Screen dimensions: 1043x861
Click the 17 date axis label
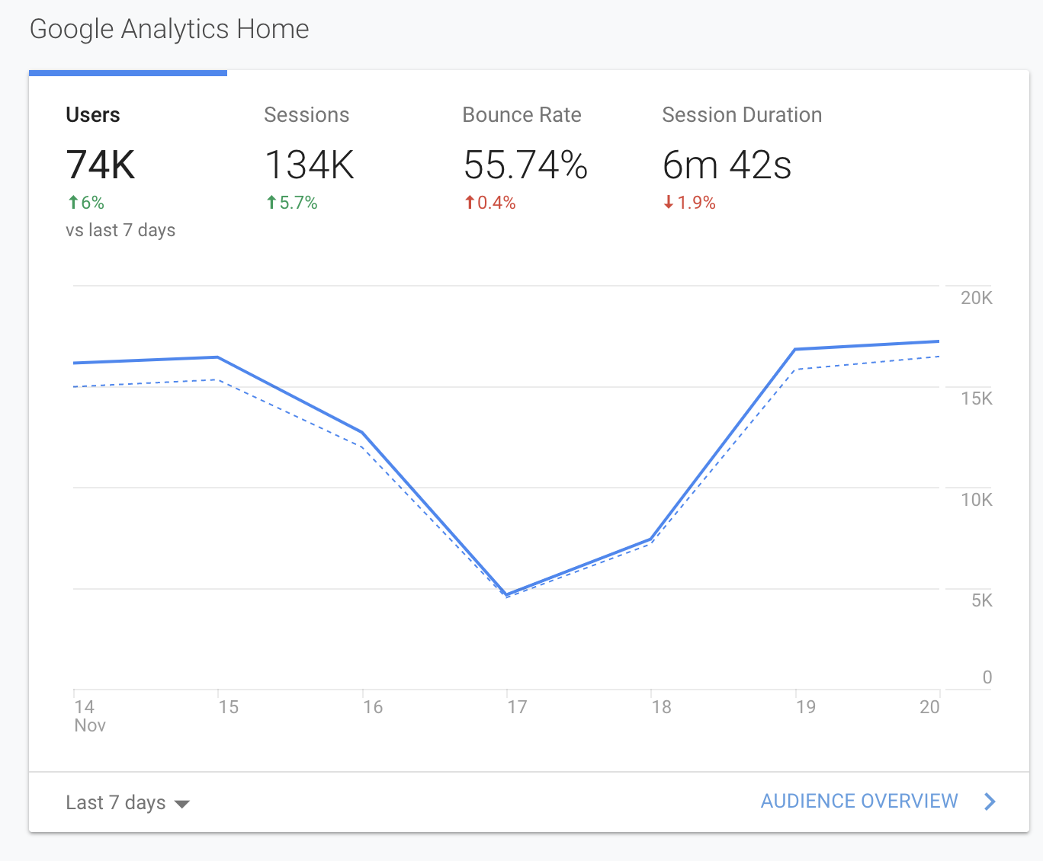517,707
